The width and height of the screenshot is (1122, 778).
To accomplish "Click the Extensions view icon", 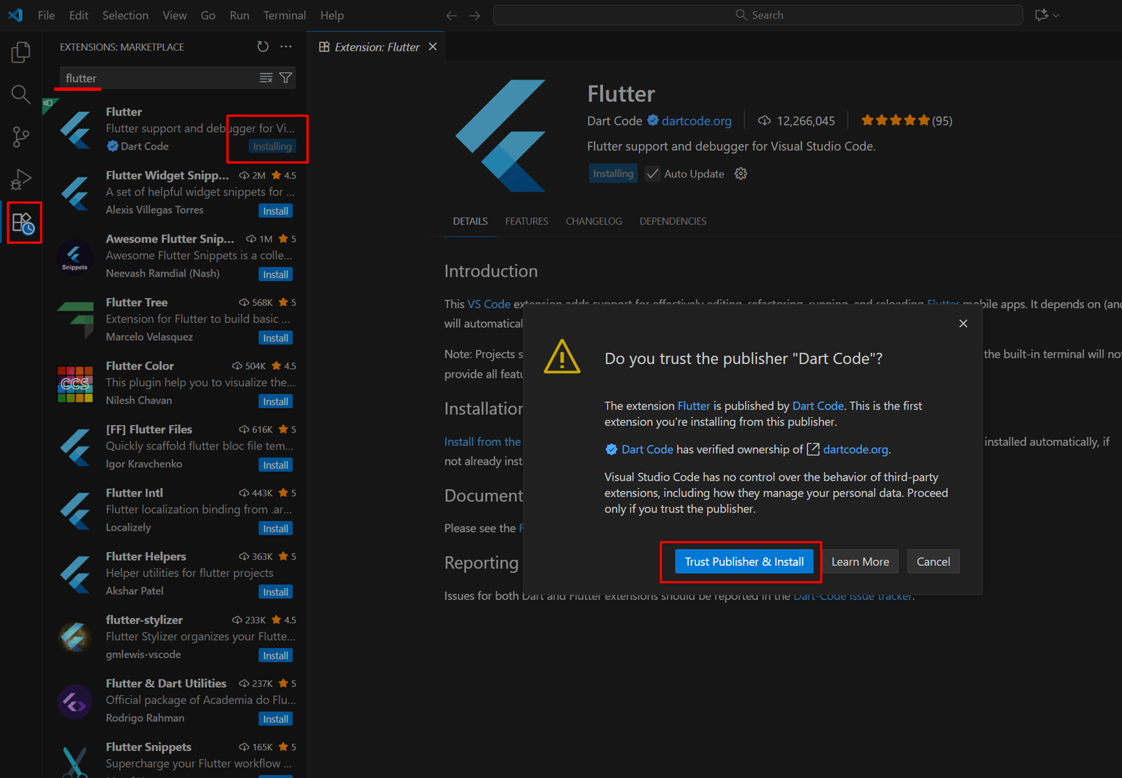I will click(23, 223).
